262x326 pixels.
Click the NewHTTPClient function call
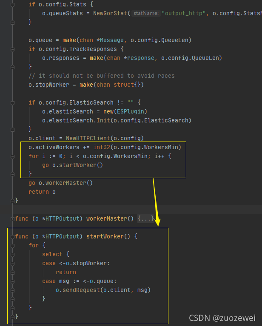tap(88, 138)
